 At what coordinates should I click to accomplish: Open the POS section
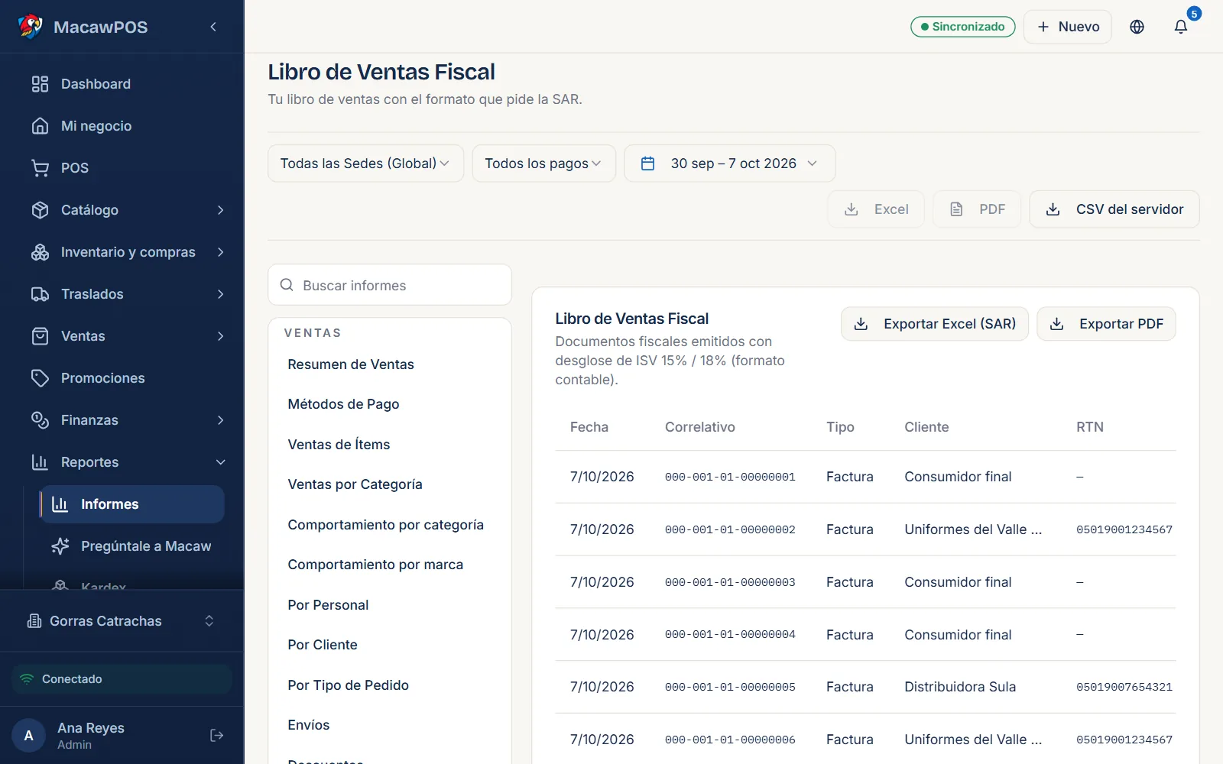click(122, 168)
